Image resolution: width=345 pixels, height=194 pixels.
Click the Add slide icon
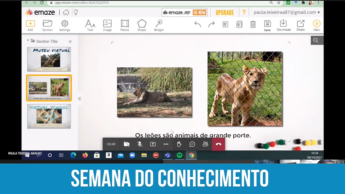coord(30,24)
